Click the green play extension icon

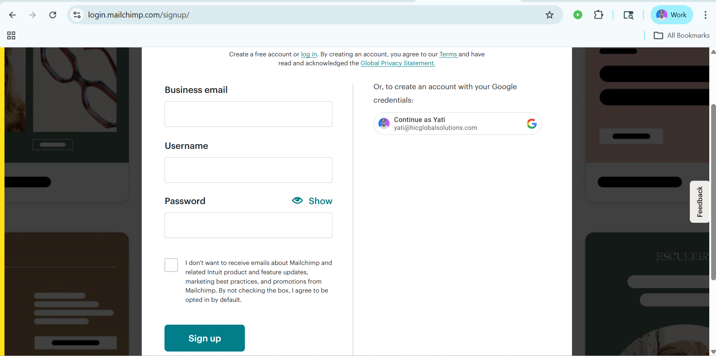point(578,15)
